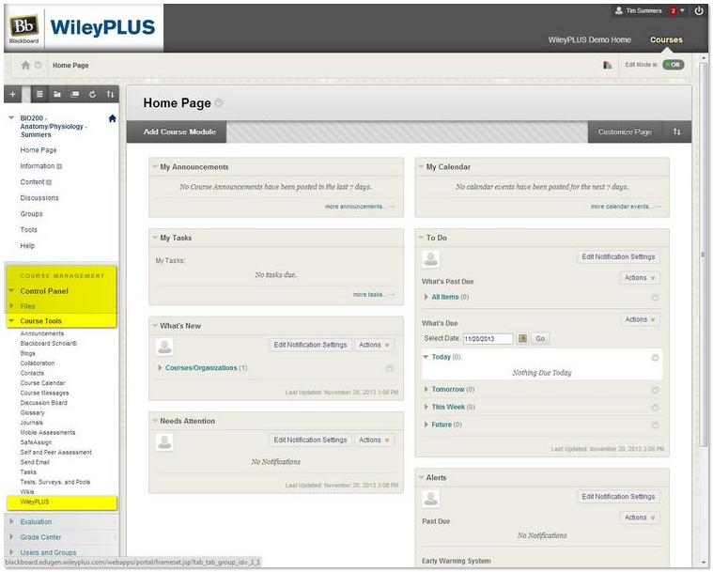Open more tasks link
Screen dimensions: 713x572
[373, 295]
